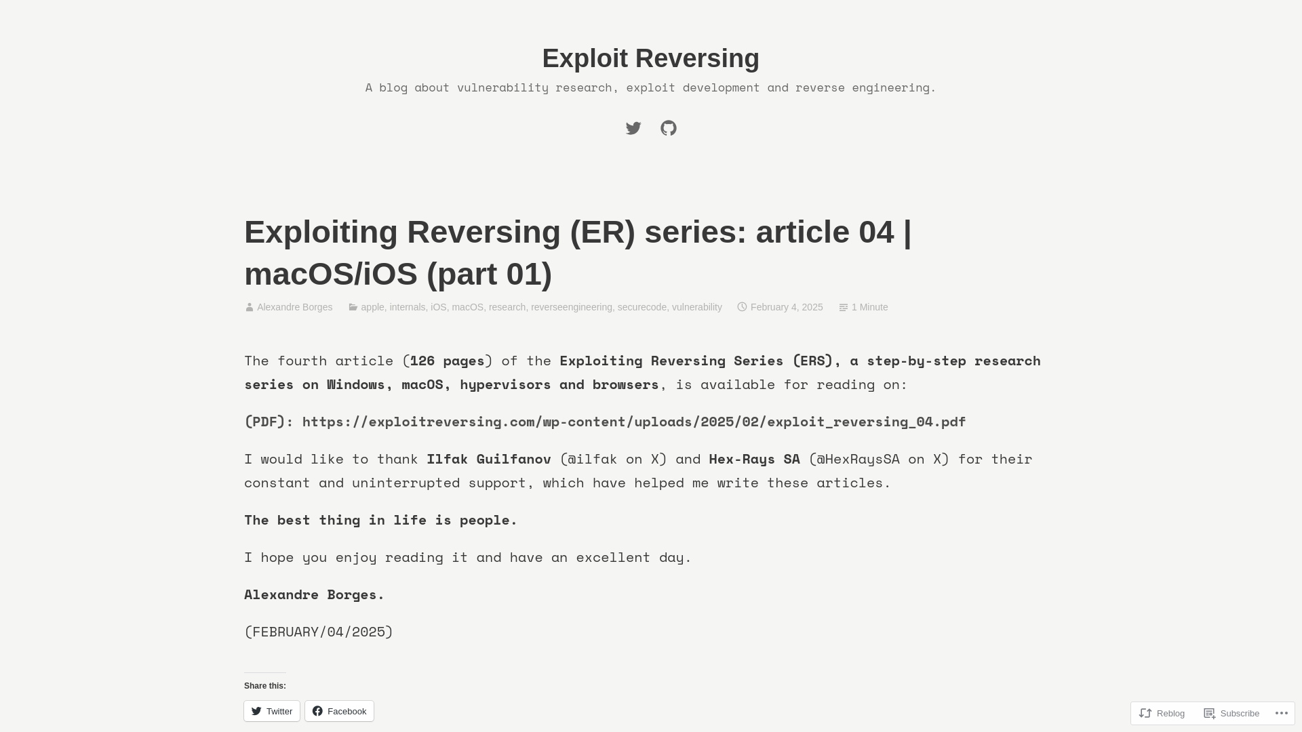This screenshot has height=732, width=1302.
Task: Click the author icon next to Alexandre Borges
Action: (249, 308)
